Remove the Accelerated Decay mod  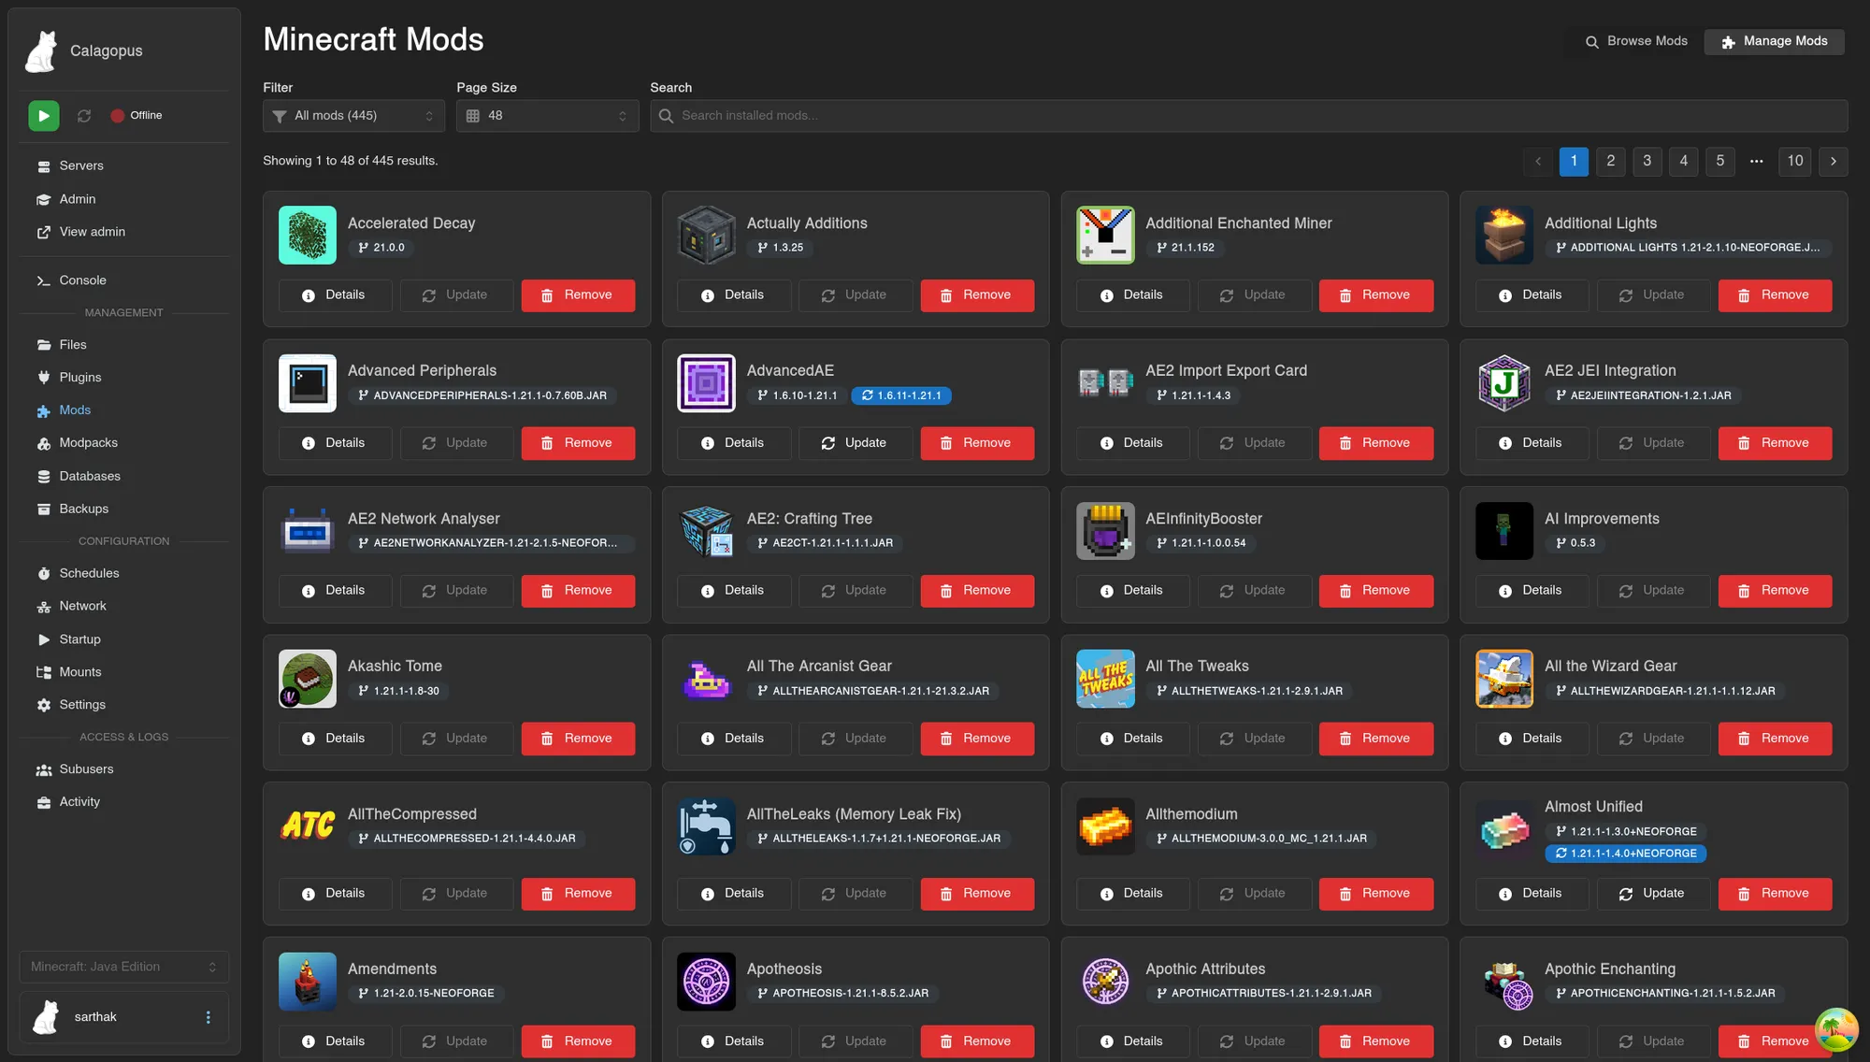tap(578, 295)
